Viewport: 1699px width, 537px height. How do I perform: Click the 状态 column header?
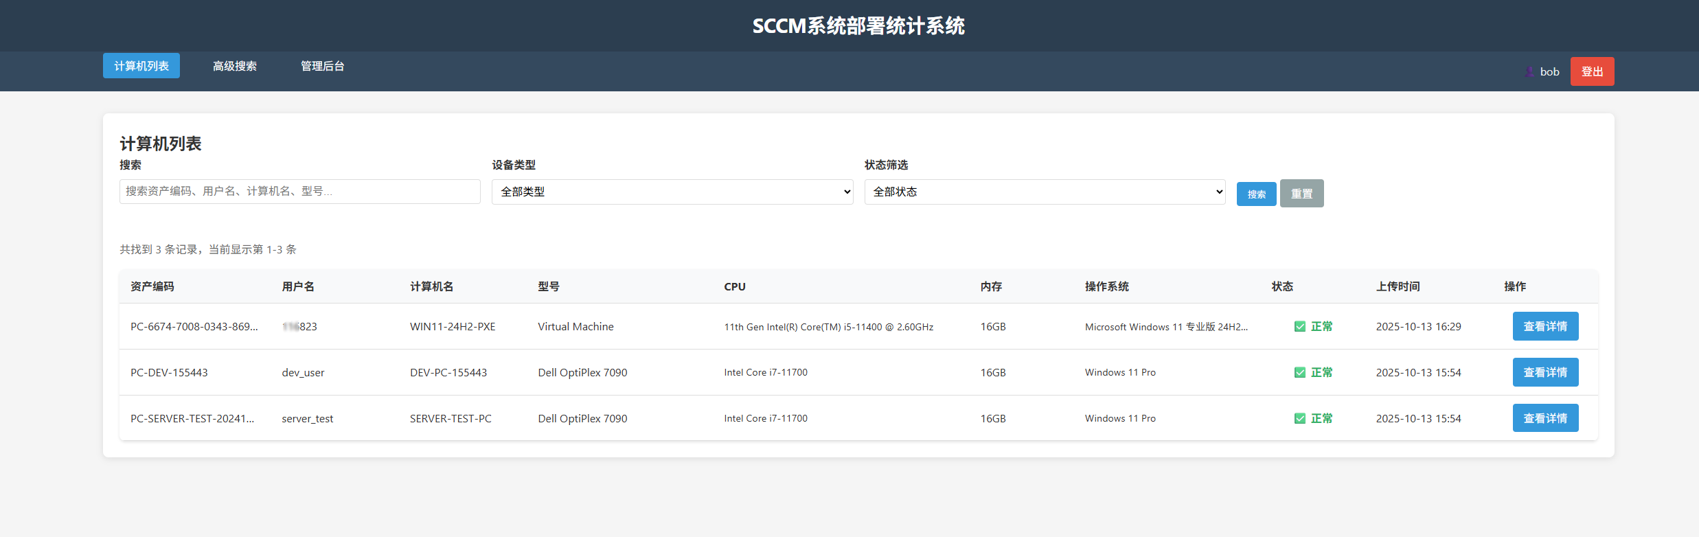coord(1282,286)
